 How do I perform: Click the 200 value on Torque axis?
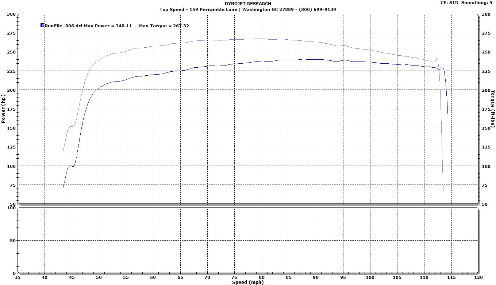click(486, 90)
